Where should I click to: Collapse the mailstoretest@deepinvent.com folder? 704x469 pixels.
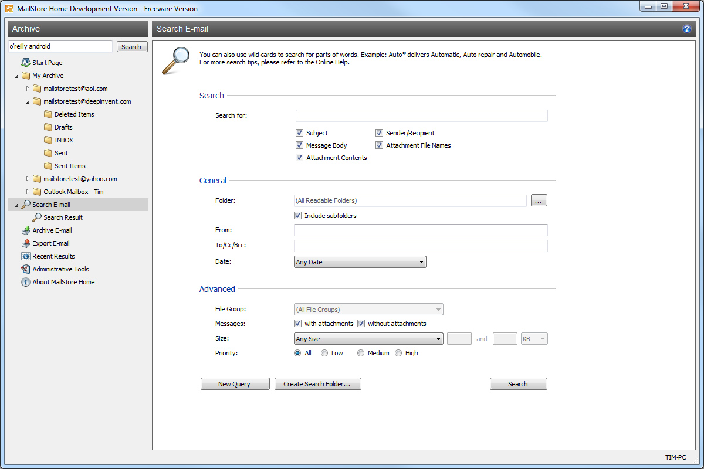[26, 101]
